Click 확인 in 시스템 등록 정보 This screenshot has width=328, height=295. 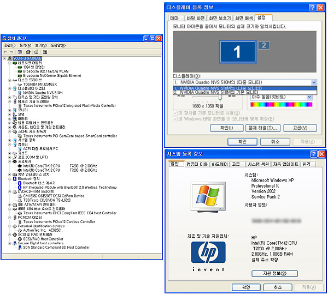pos(246,287)
